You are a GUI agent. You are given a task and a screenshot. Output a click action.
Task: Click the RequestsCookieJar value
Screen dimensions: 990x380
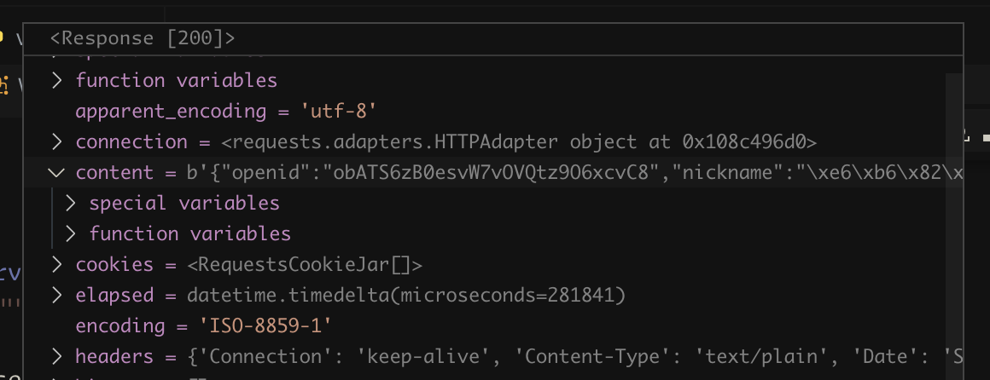tap(305, 265)
